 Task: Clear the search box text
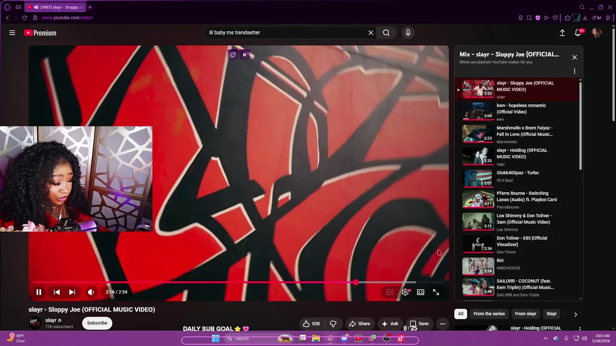(x=371, y=33)
